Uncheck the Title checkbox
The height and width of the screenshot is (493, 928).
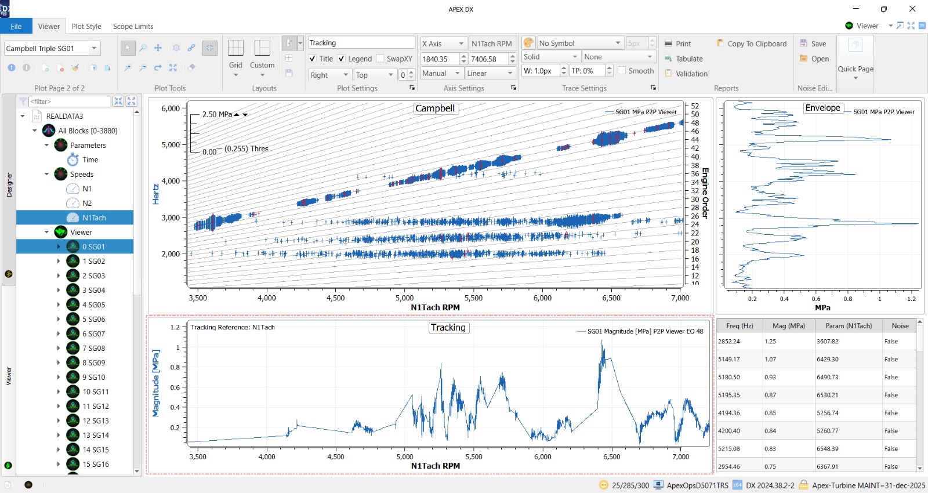click(x=313, y=59)
